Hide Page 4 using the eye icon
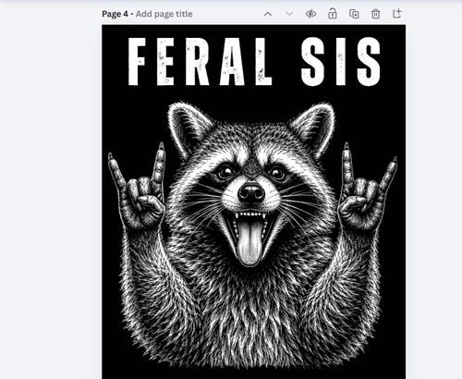The width and height of the screenshot is (462, 379). tap(310, 14)
